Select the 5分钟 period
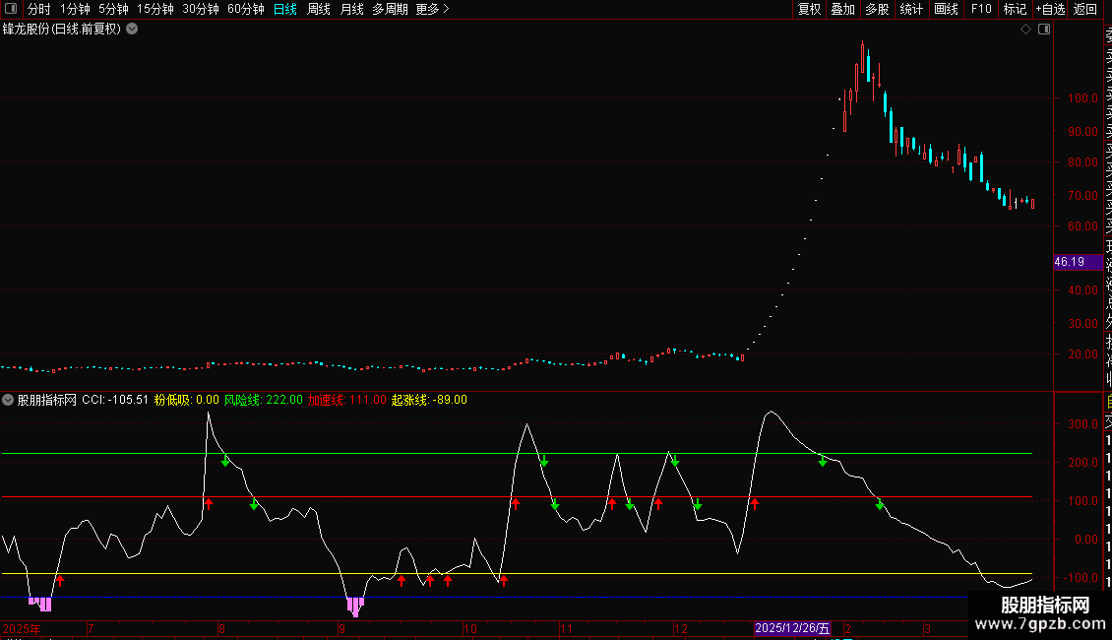Screen dimensions: 1112x640 [113, 9]
